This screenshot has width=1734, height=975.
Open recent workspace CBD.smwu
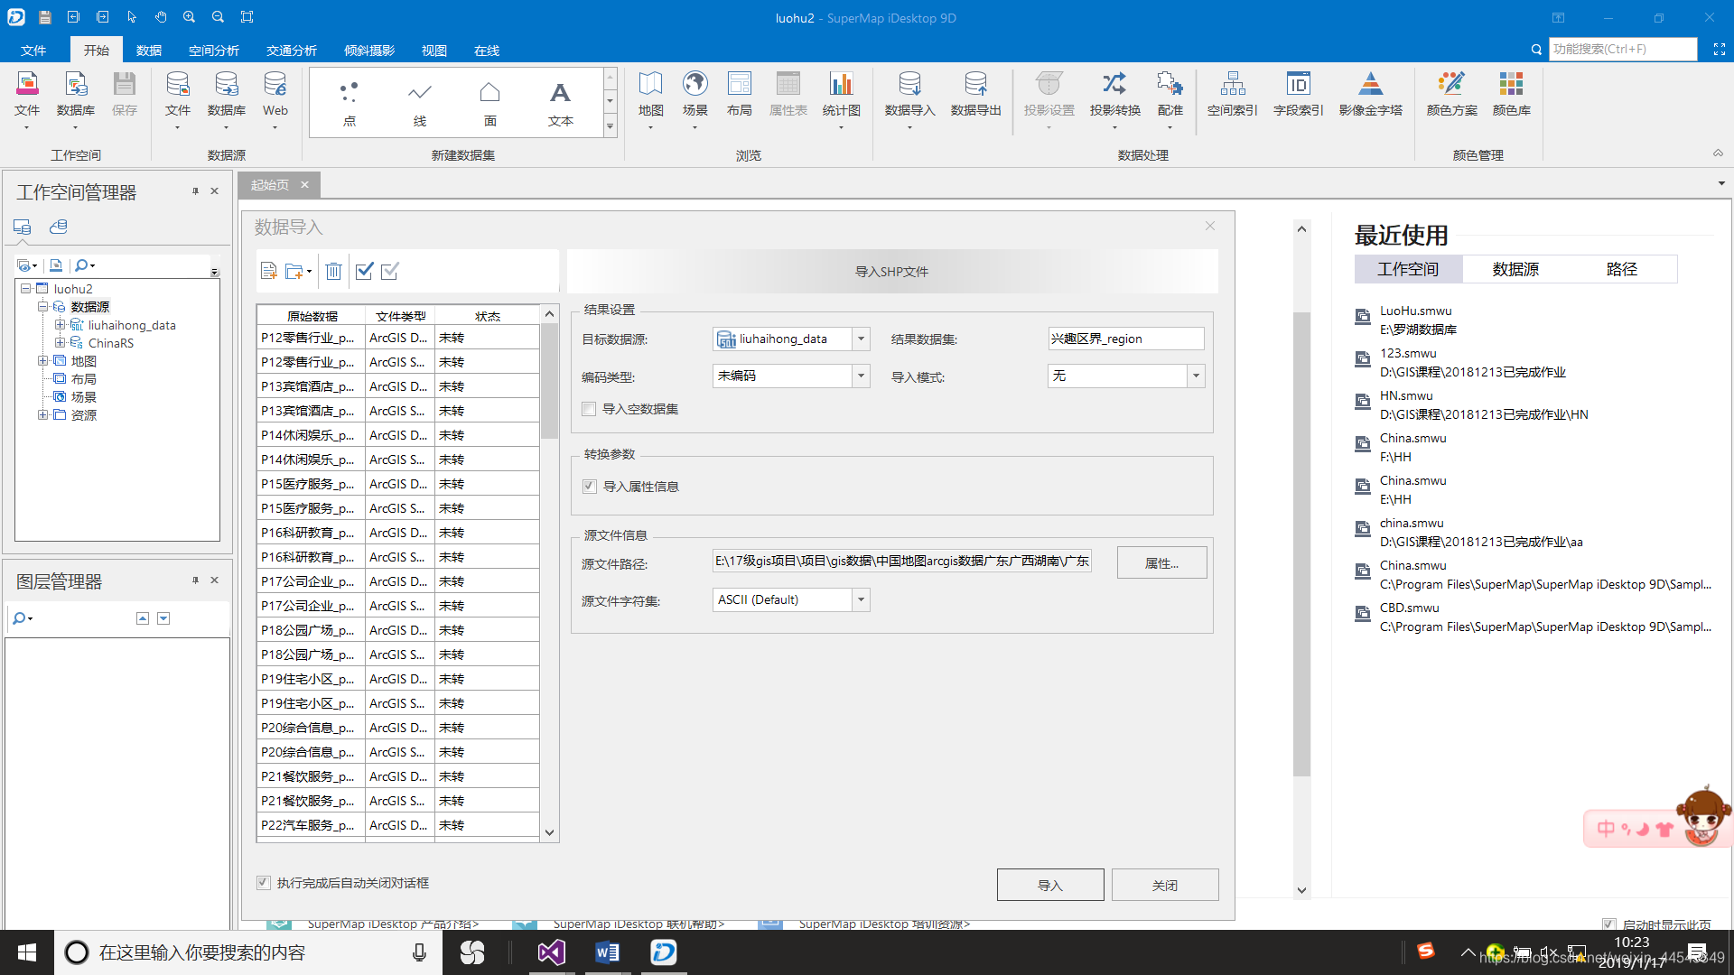pos(1410,608)
